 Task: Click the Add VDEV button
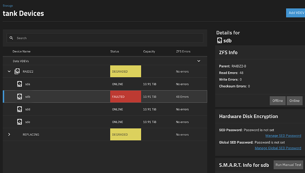pos(295,13)
